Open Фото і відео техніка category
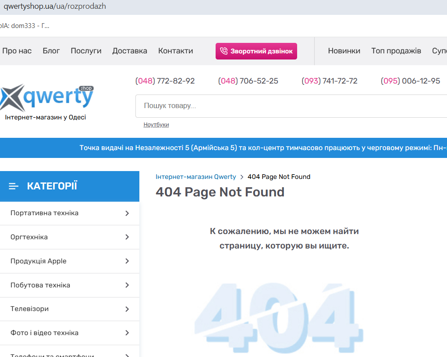 (x=44, y=333)
